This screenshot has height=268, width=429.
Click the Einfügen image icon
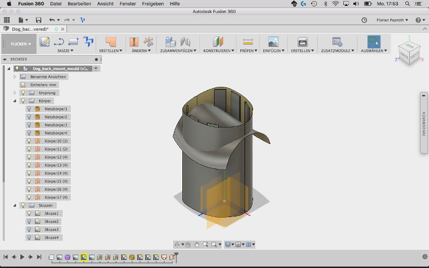click(273, 42)
